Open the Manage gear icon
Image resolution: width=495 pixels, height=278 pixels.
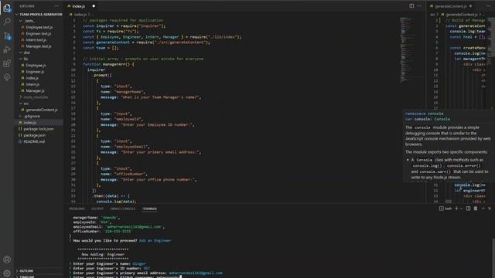click(7, 273)
